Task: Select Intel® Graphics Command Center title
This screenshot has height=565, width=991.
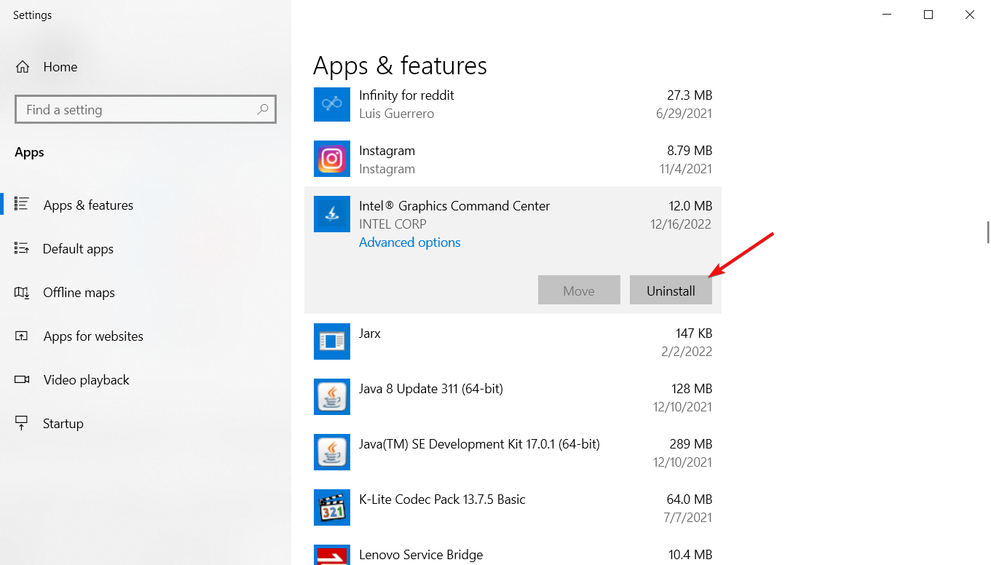Action: (454, 206)
